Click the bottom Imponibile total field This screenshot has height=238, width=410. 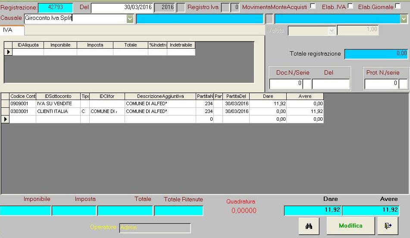(x=25, y=211)
